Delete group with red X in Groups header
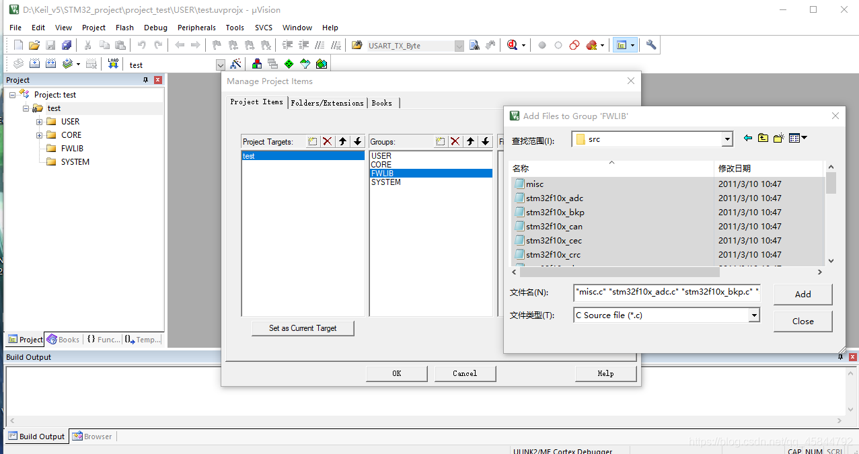This screenshot has width=859, height=454. pyautogui.click(x=455, y=141)
